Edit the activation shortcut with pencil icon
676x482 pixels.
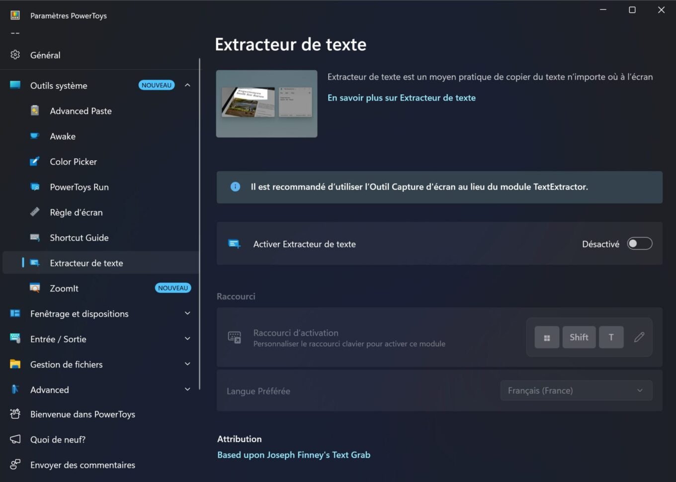click(639, 337)
